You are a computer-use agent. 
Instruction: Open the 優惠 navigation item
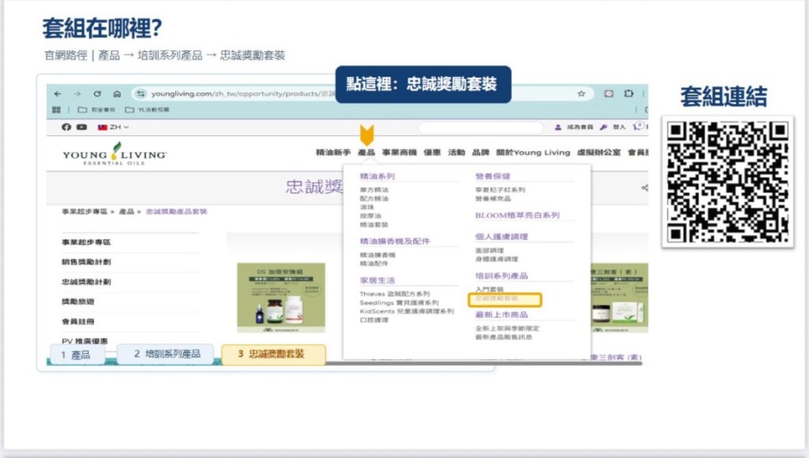(x=432, y=152)
